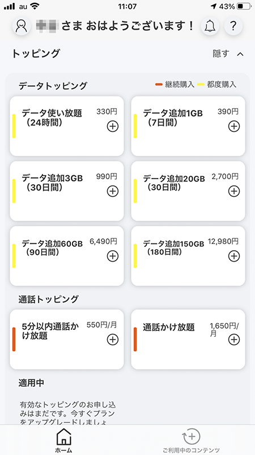Add 5分以内通話かけ放題 with plus icon
This screenshot has height=455, width=255.
(113, 340)
